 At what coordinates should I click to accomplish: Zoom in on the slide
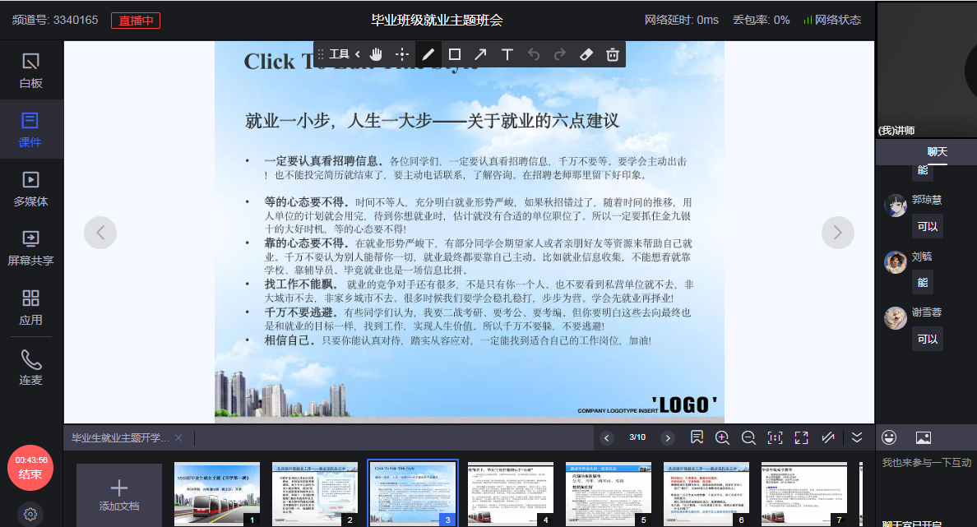pos(722,437)
